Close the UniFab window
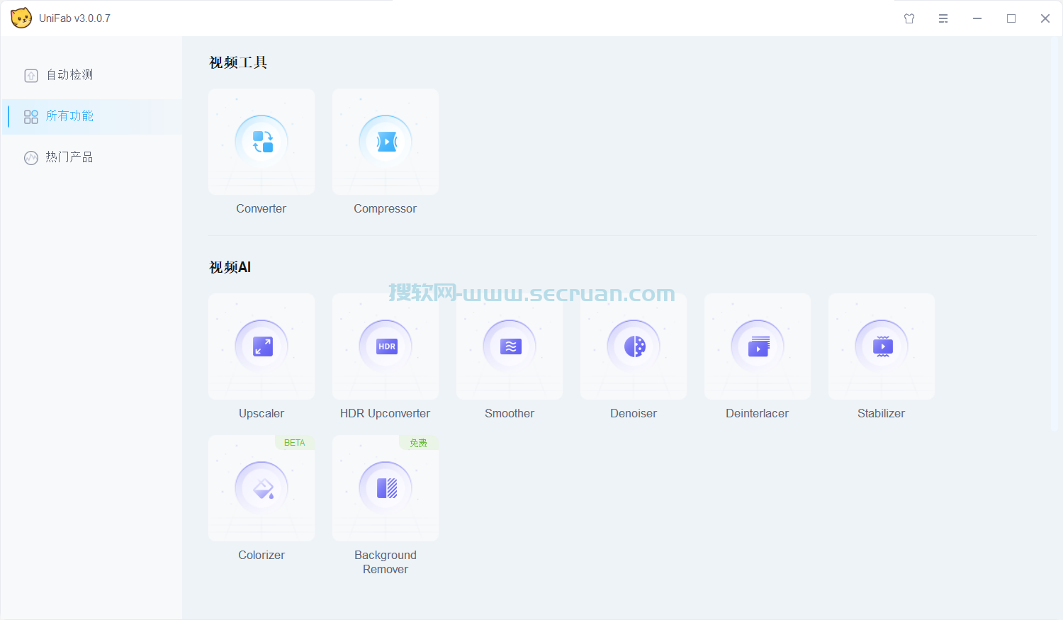This screenshot has width=1063, height=620. [x=1045, y=18]
